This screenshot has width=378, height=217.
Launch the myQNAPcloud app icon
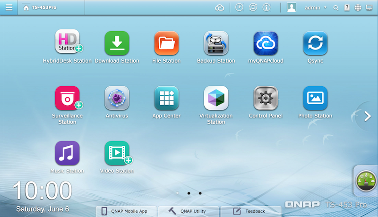(266, 43)
